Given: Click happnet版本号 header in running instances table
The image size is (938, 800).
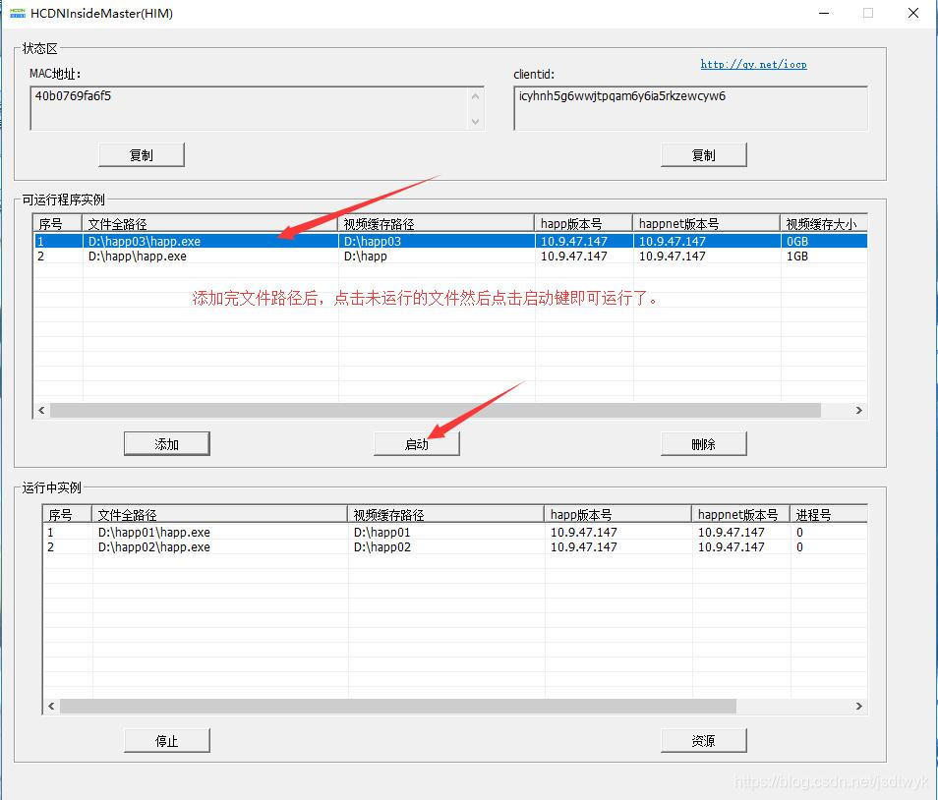Looking at the screenshot, I should click(x=741, y=514).
